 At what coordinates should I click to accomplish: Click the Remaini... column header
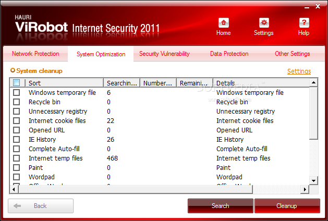[195, 83]
